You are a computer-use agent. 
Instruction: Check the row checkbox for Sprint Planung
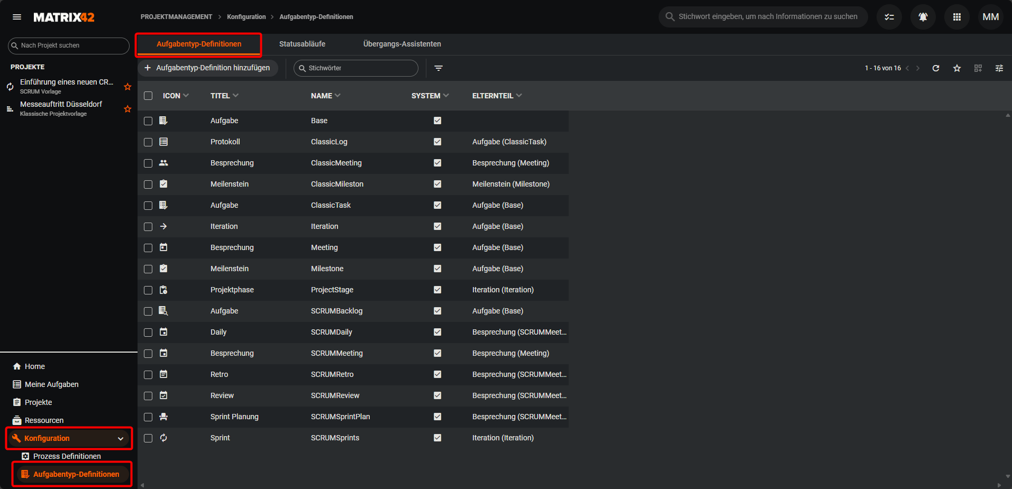coord(148,417)
